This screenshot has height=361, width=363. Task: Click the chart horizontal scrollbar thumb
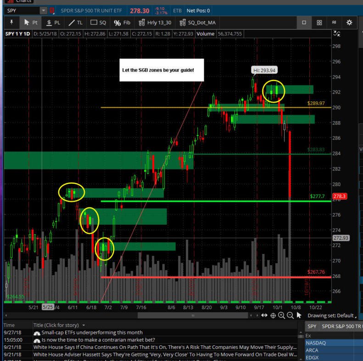click(193, 316)
